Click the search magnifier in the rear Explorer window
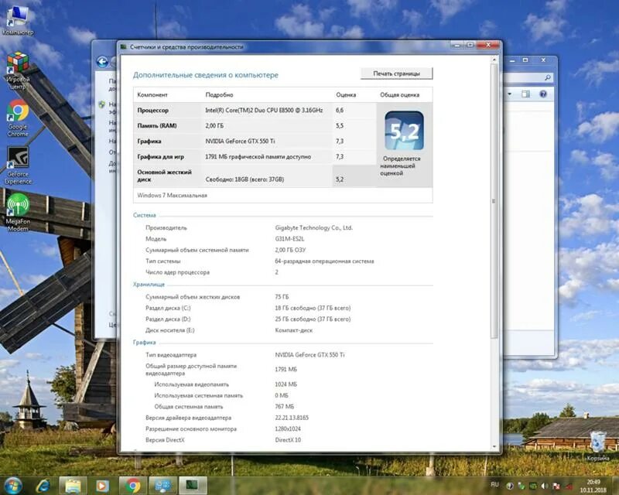The image size is (619, 495). point(548,78)
